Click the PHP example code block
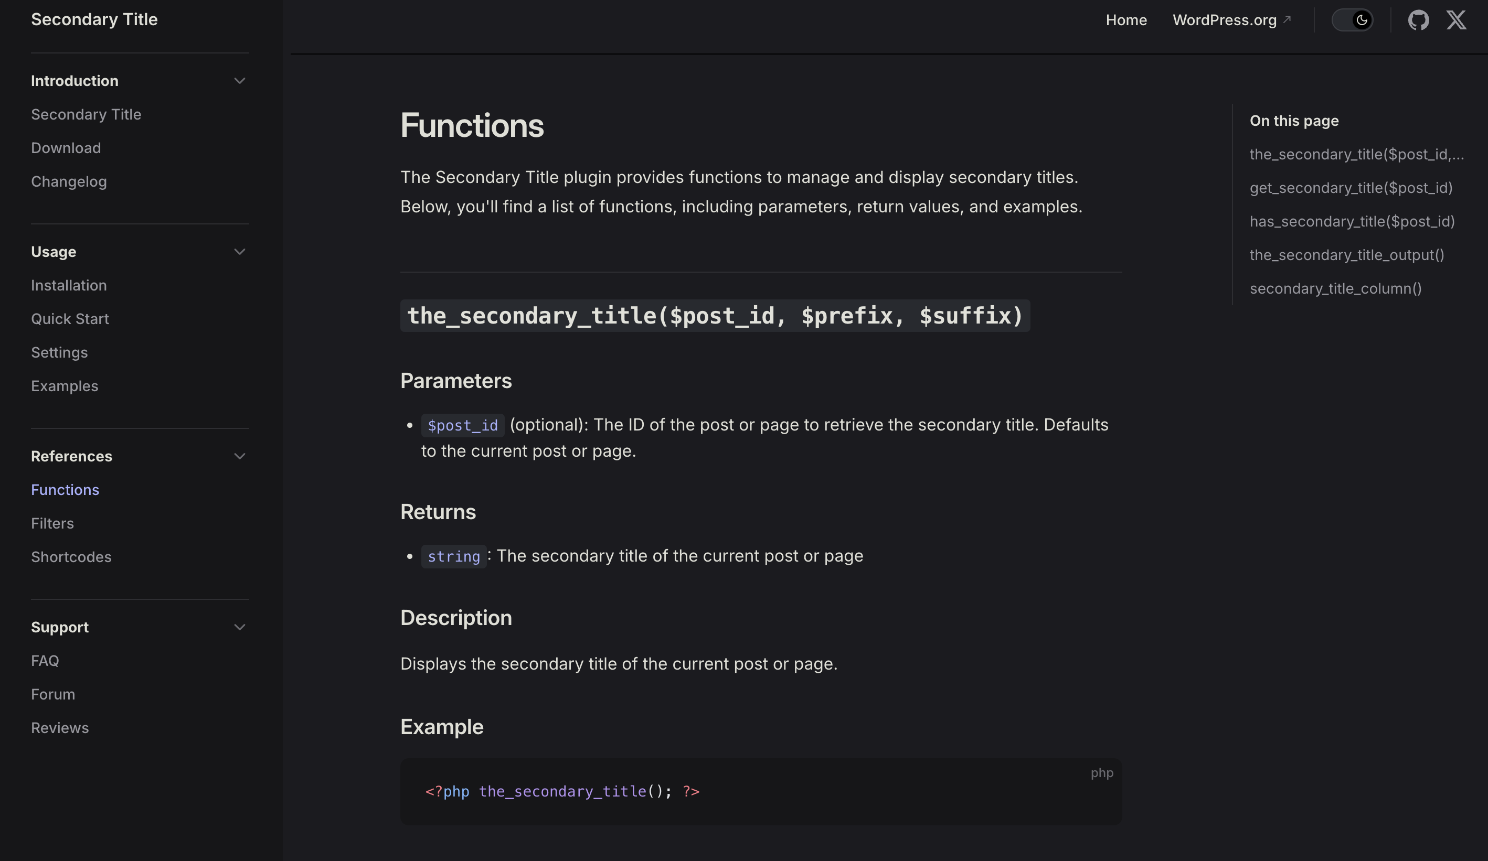Viewport: 1488px width, 861px height. pos(761,792)
